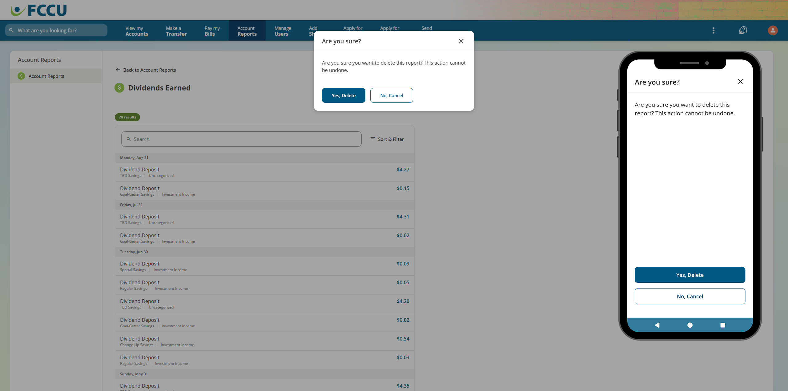Open Pay my Bills menu

(x=212, y=31)
